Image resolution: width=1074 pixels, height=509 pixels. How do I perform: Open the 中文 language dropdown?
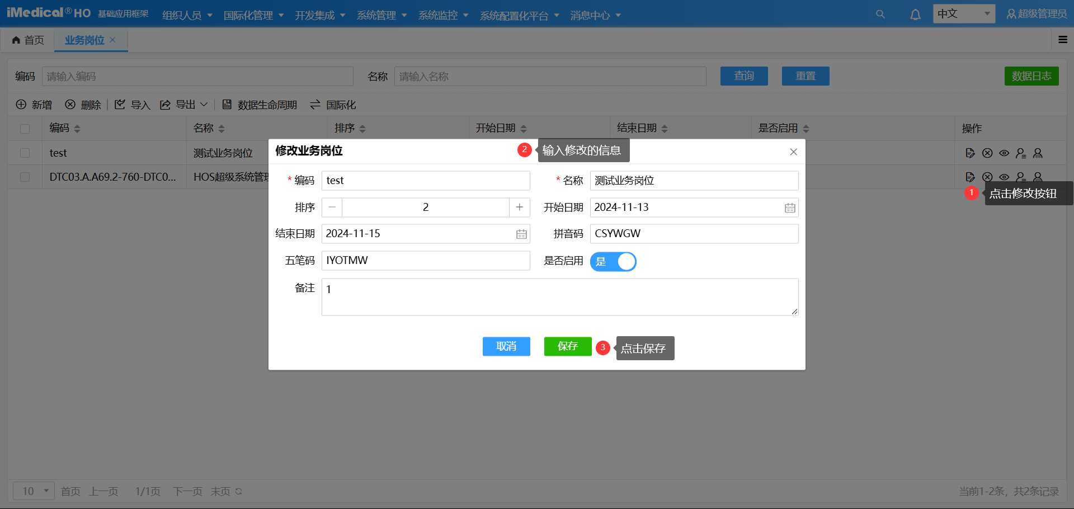(x=964, y=13)
